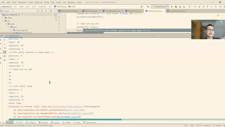
Task: Expand all in Project panel
Action: pyautogui.click(x=42, y=11)
